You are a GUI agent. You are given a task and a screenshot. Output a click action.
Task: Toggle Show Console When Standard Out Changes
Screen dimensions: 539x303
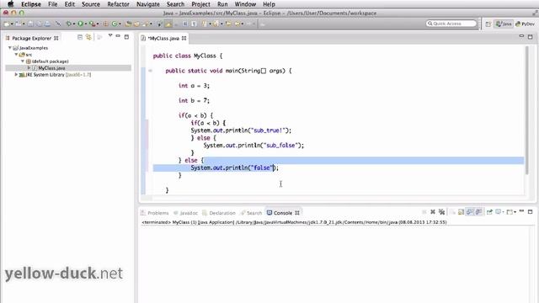[x=470, y=212]
